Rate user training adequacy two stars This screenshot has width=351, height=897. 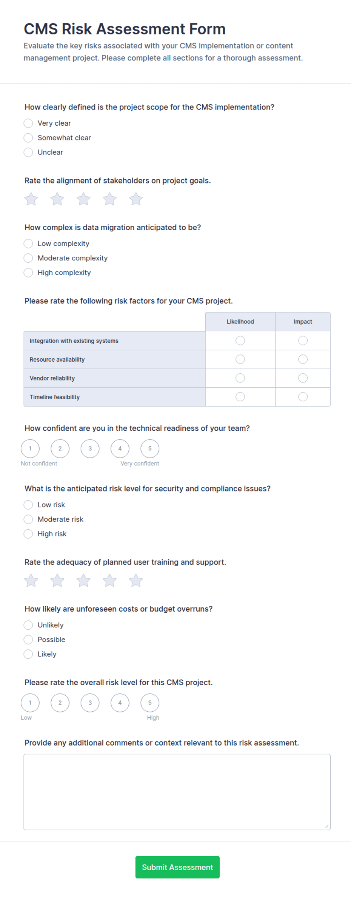57,580
